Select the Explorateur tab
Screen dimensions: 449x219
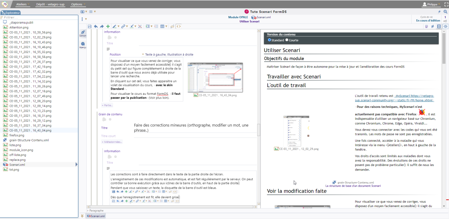coord(11,13)
